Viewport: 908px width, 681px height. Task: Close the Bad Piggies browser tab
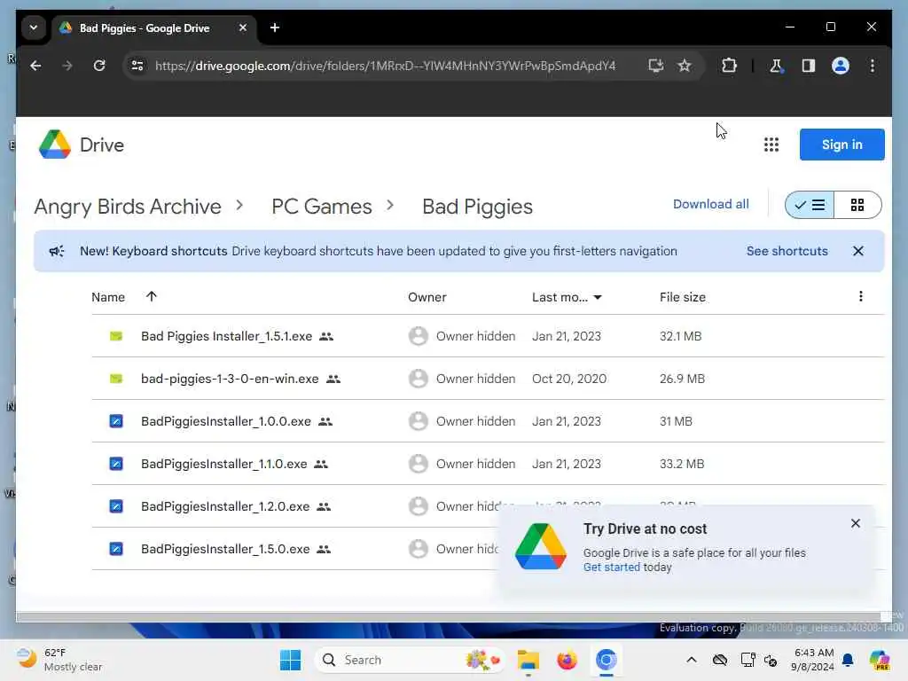pyautogui.click(x=243, y=27)
